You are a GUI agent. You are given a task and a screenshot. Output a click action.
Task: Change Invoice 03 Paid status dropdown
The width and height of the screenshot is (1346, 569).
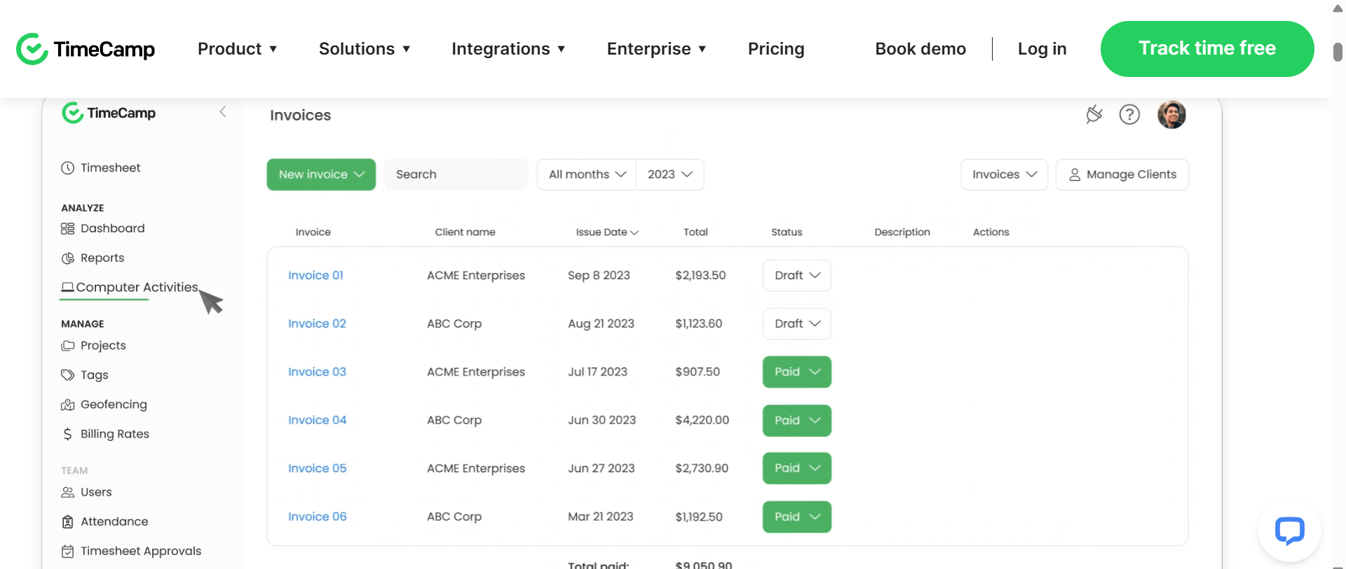pyautogui.click(x=797, y=372)
